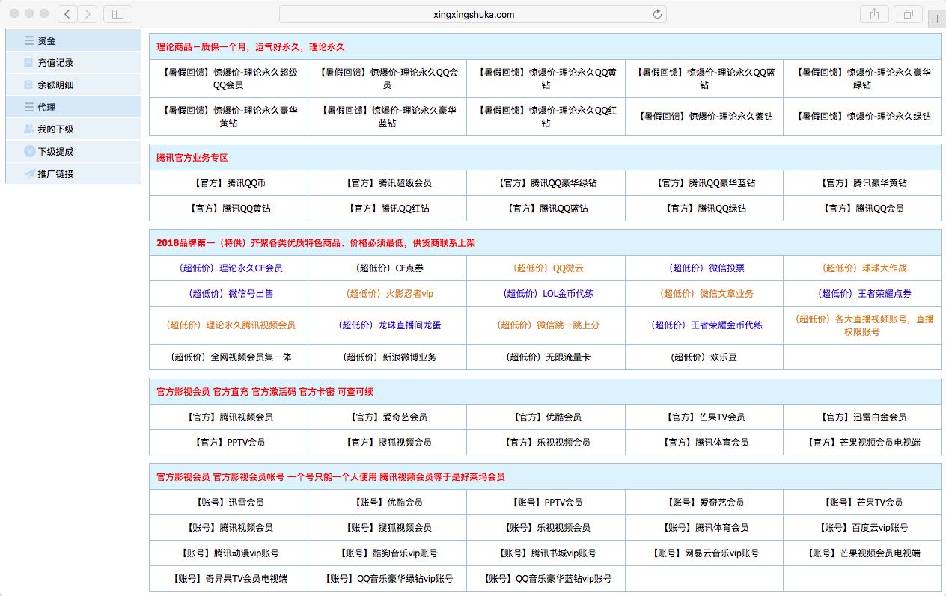Collapse the 资金 sidebar section
The height and width of the screenshot is (596, 946).
click(73, 40)
